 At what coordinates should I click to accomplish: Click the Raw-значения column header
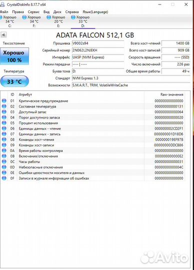[172, 94]
